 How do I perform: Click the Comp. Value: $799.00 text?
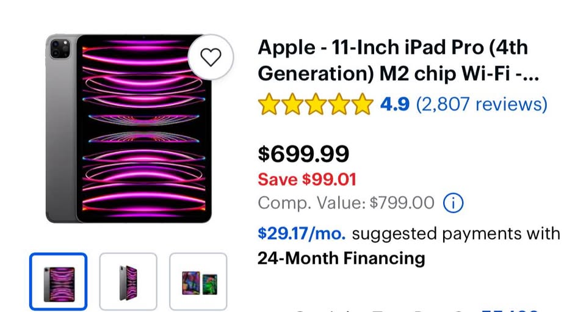[345, 203]
